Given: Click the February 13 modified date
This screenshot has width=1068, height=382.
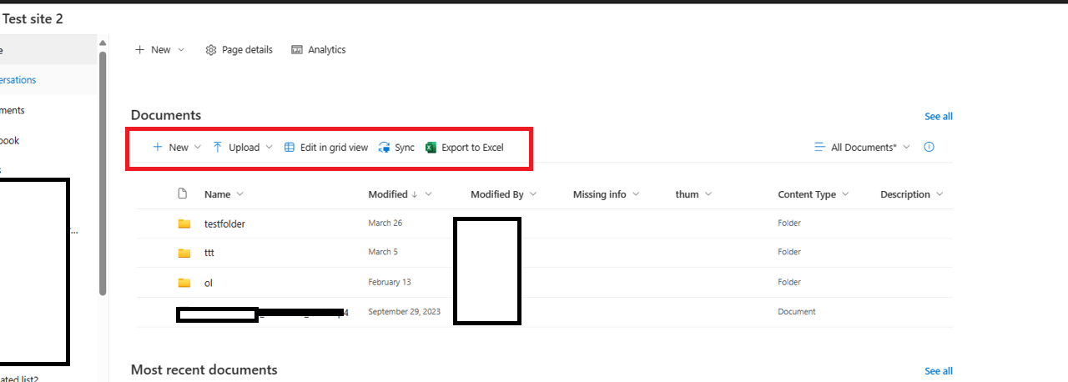Looking at the screenshot, I should [x=389, y=282].
